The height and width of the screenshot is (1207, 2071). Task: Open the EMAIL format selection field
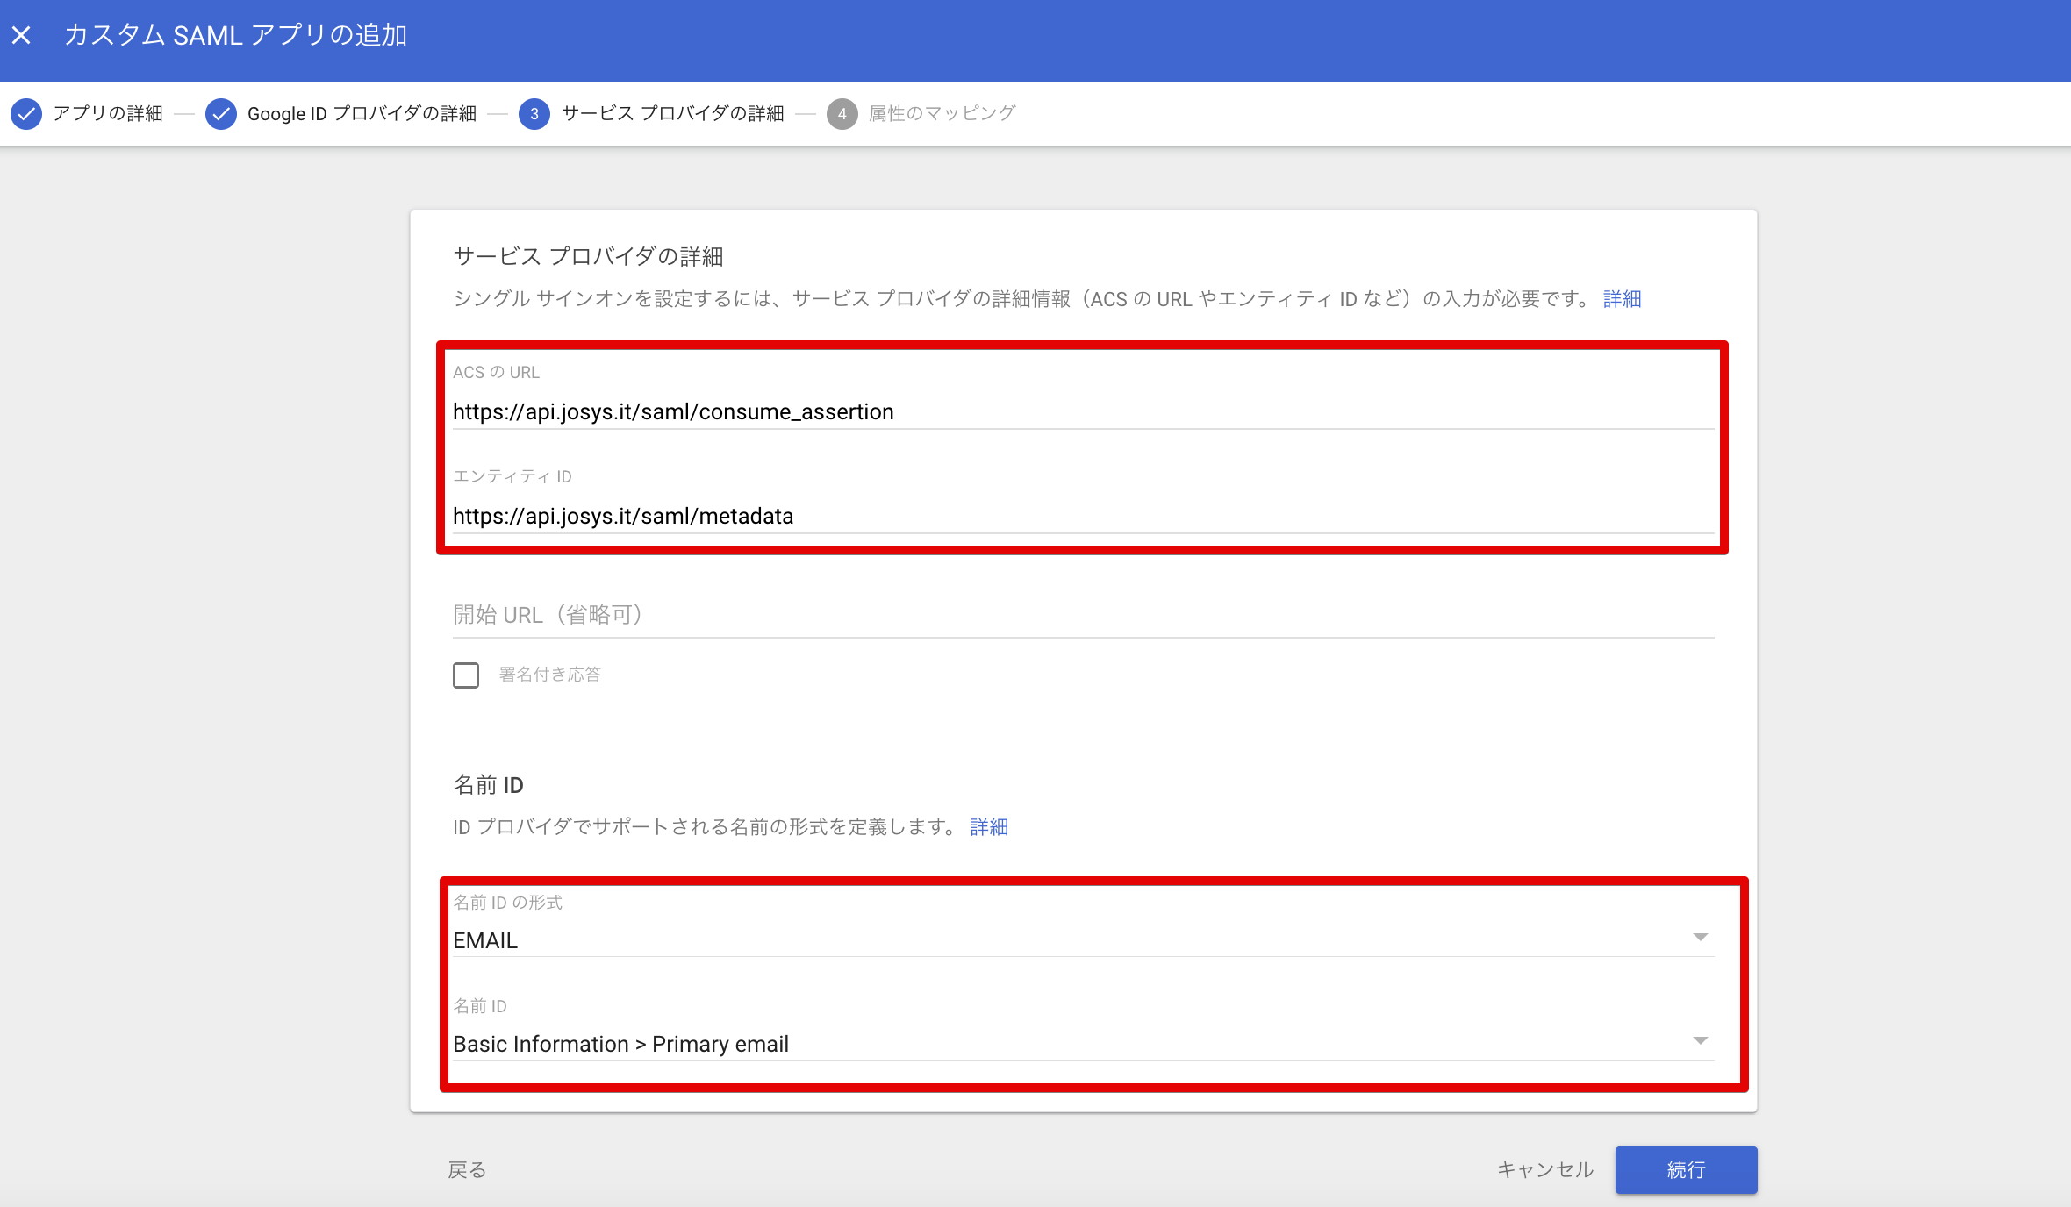[x=1053, y=940]
